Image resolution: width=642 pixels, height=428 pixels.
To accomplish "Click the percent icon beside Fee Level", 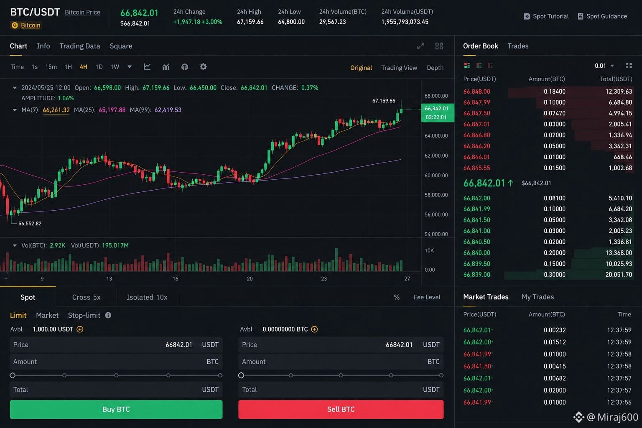I will pos(397,297).
